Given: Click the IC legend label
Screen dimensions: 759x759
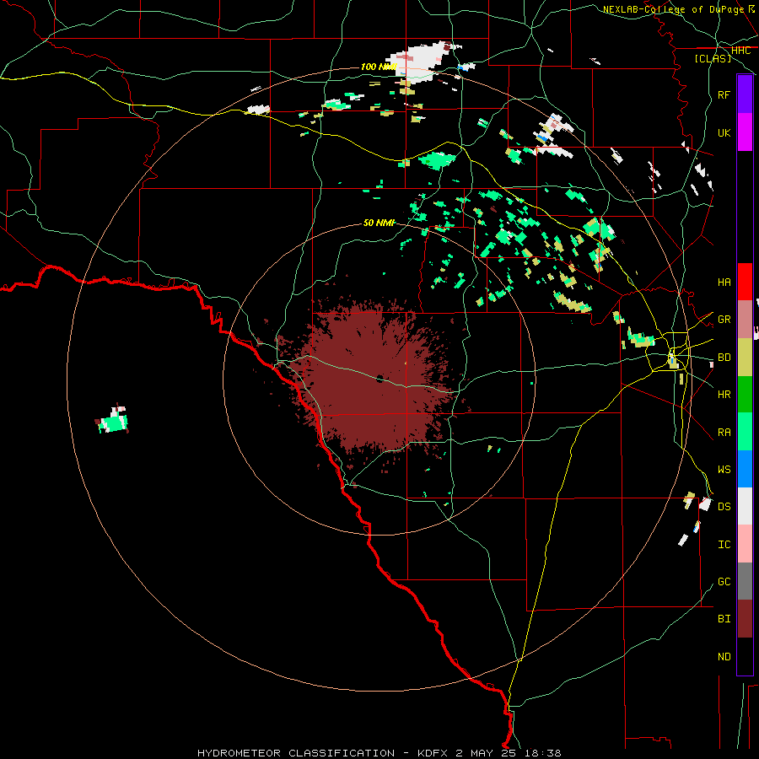Looking at the screenshot, I should [724, 544].
